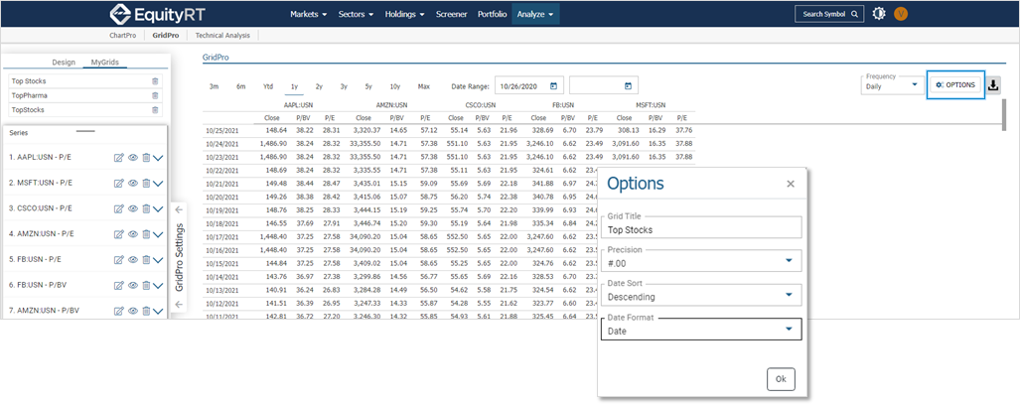Image resolution: width=1020 pixels, height=406 pixels.
Task: Switch to the Design tab
Action: click(x=63, y=62)
